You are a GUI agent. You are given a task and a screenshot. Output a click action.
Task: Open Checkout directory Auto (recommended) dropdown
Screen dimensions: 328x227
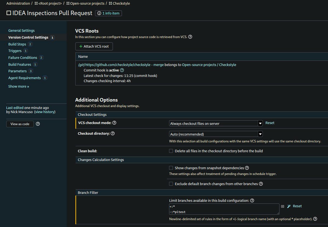point(216,134)
